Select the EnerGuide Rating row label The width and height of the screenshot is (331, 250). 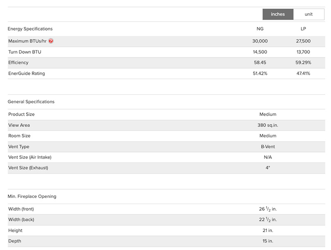pos(26,74)
